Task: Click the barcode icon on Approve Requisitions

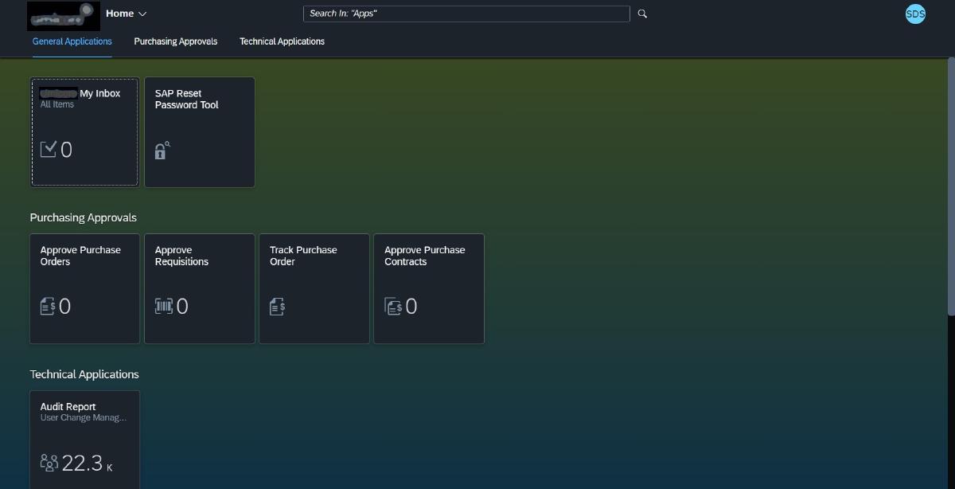Action: [163, 307]
